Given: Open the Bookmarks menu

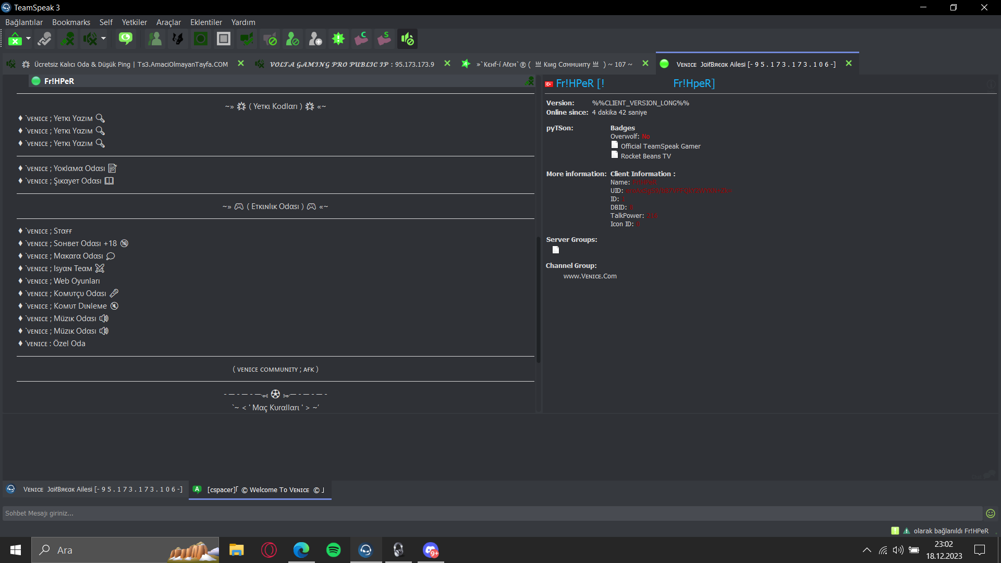Looking at the screenshot, I should coord(71,22).
